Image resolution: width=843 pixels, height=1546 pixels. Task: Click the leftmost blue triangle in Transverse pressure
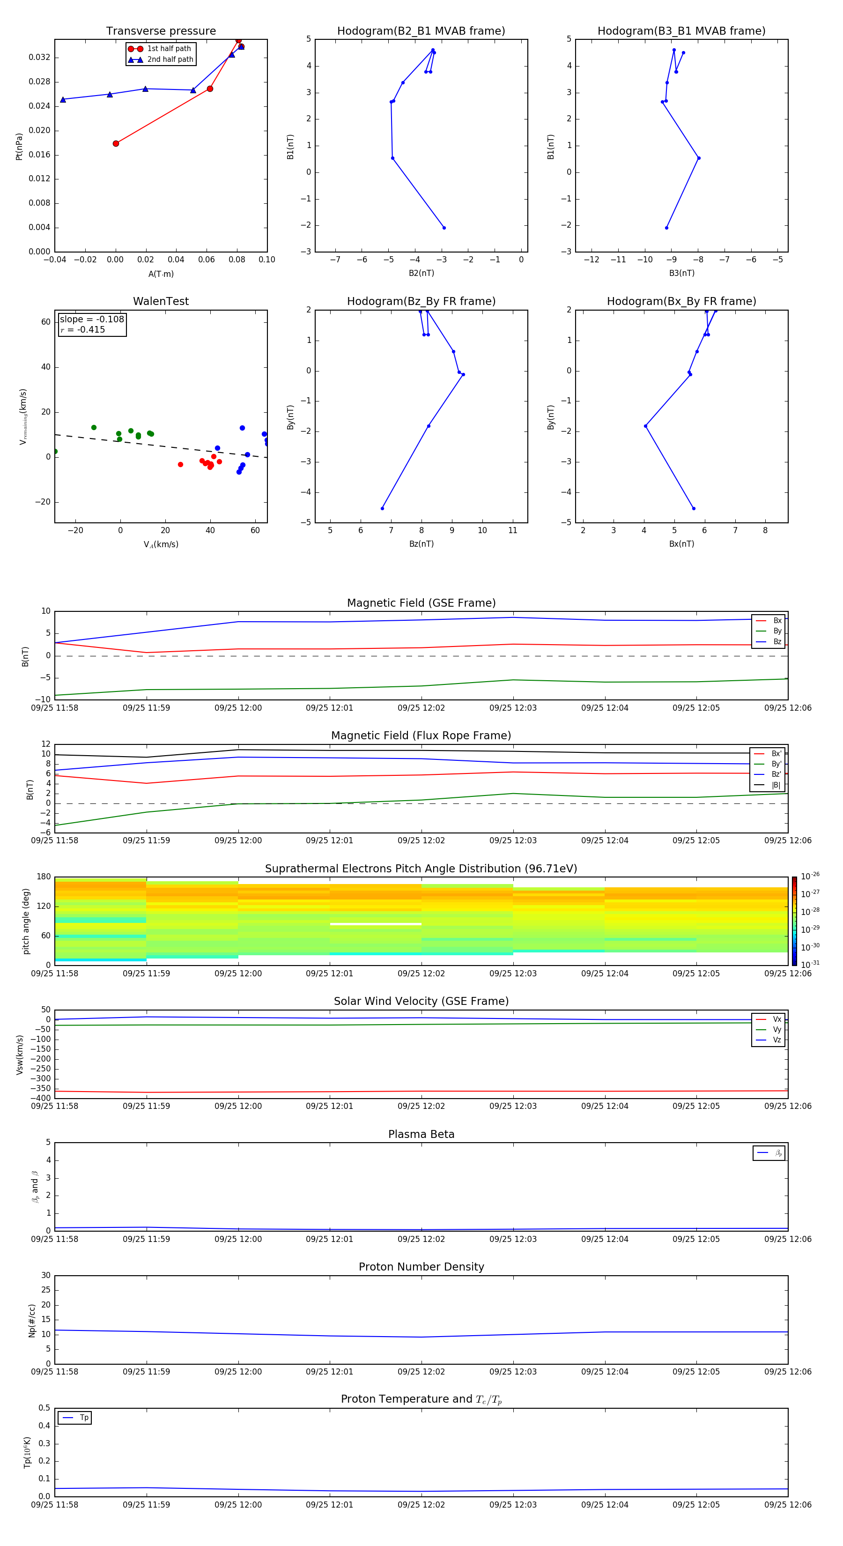[x=63, y=100]
